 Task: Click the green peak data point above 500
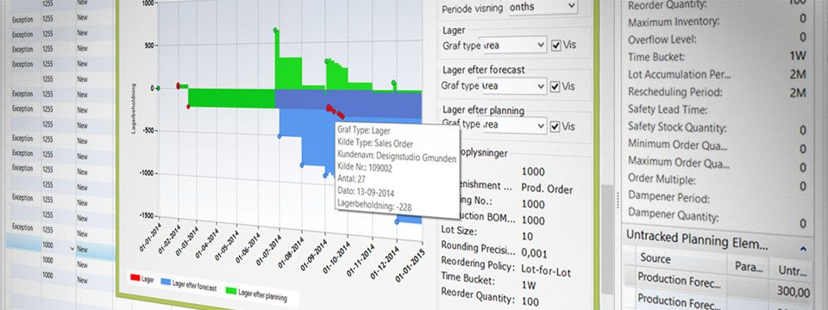[x=275, y=31]
